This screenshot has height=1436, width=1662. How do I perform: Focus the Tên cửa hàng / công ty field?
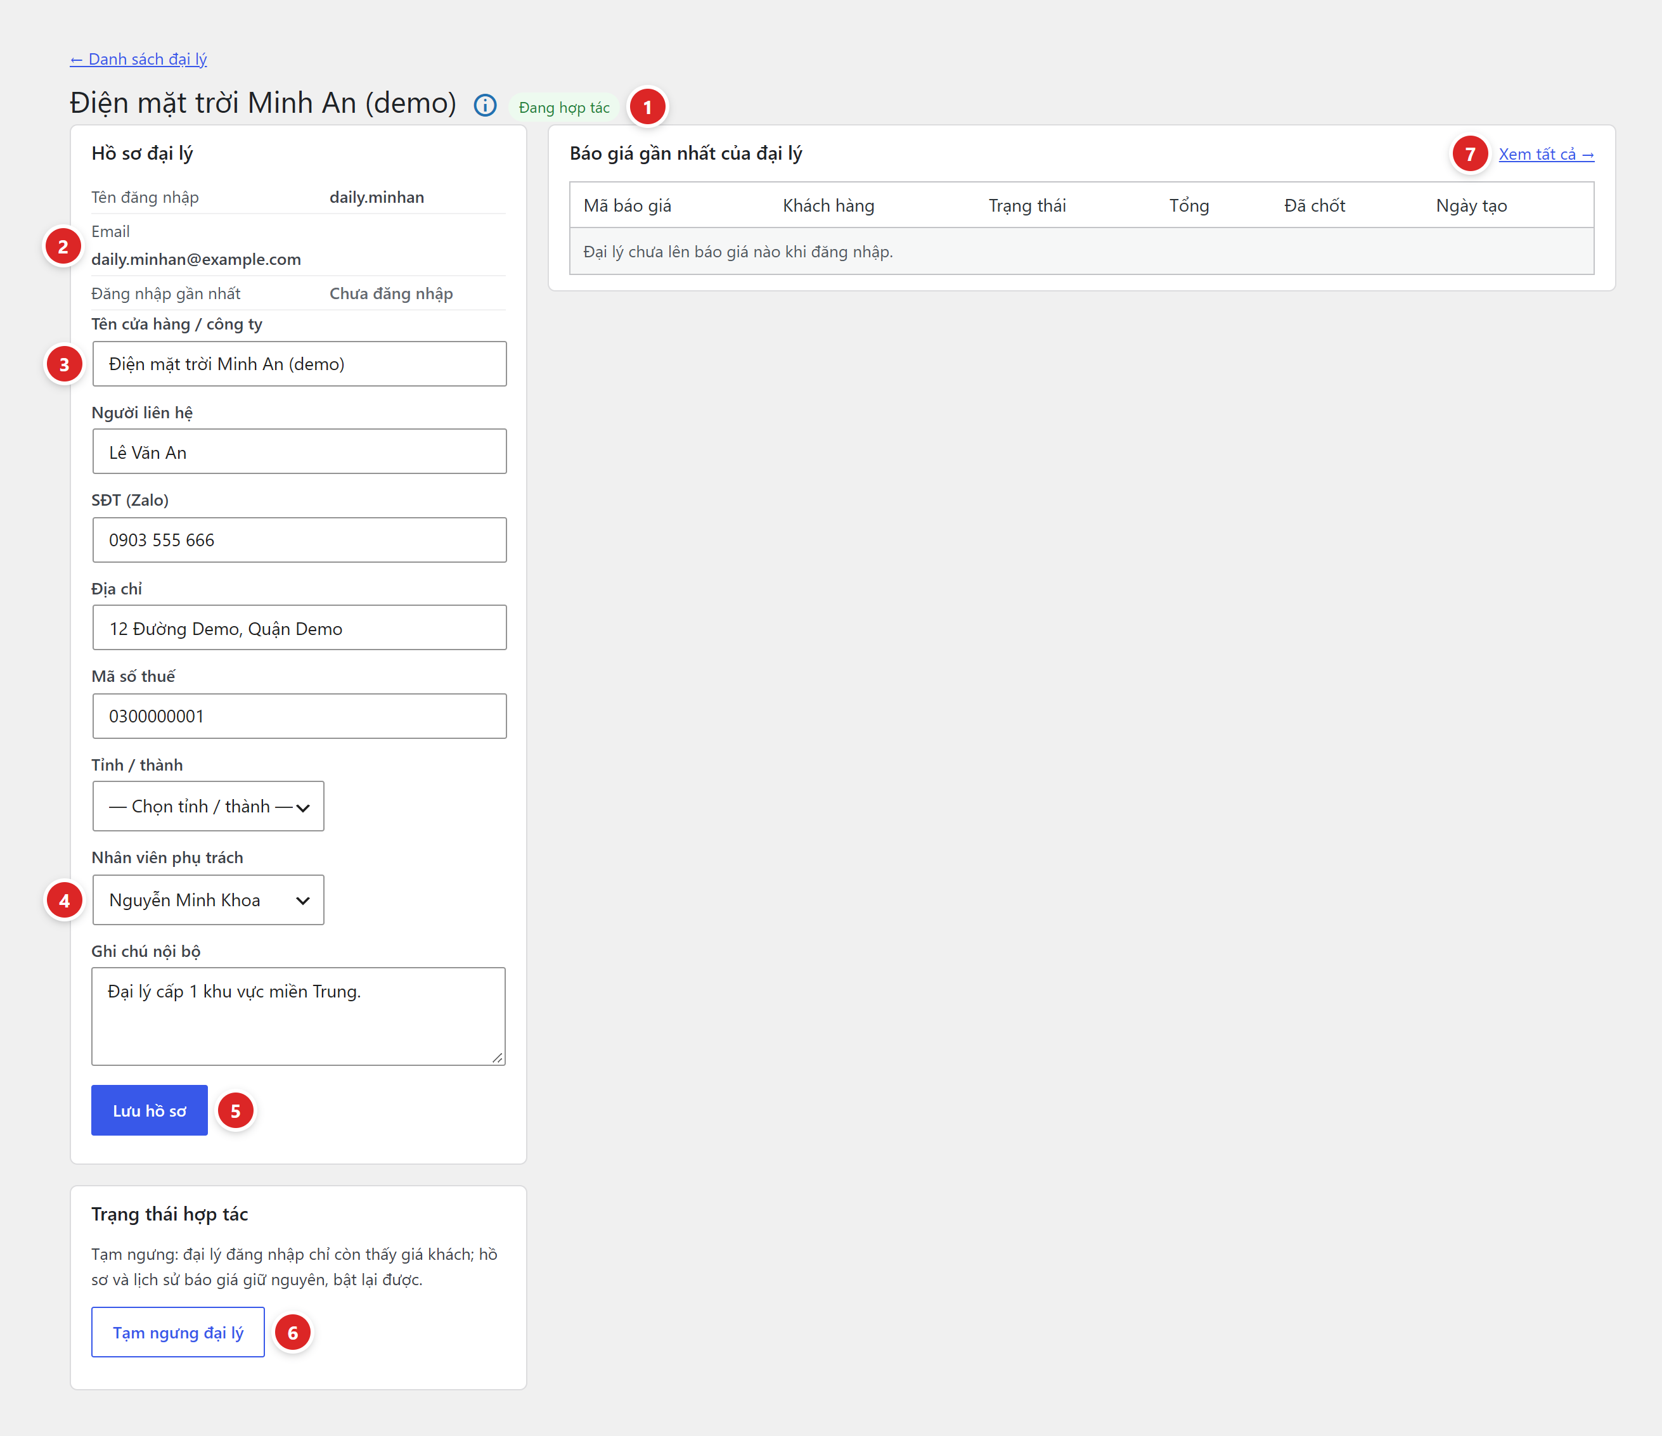[x=299, y=364]
